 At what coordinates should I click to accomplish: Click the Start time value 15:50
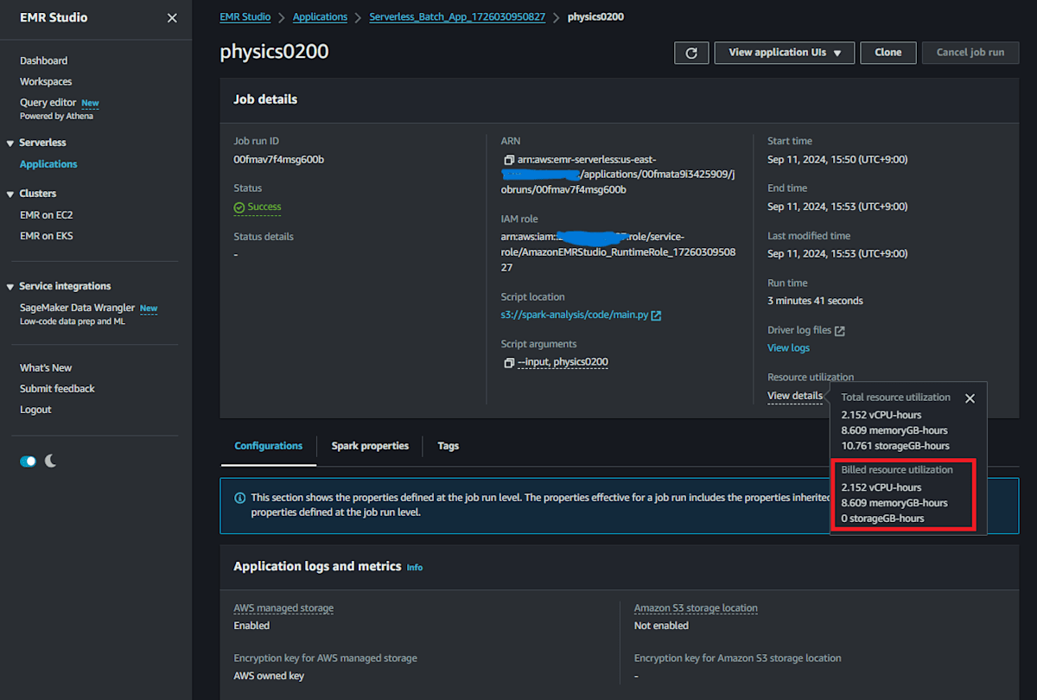pos(837,160)
